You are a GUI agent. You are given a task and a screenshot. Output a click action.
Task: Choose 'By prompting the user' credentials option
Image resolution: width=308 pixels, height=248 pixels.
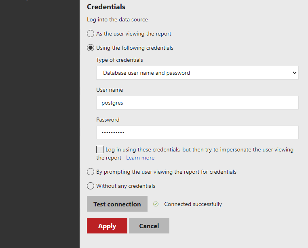[91, 172]
